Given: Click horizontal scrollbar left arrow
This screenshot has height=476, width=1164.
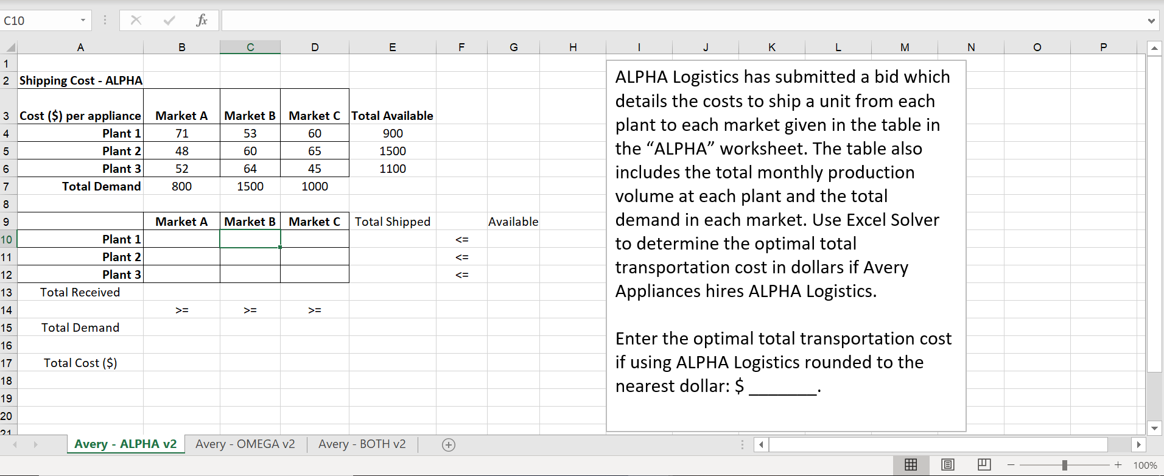Looking at the screenshot, I should 761,445.
